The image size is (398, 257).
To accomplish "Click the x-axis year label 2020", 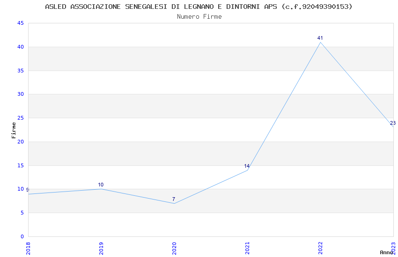I will point(174,248).
